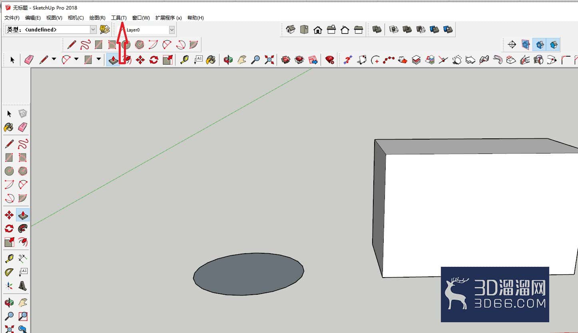Viewport: 578px width, 333px height.
Task: Click the Pan hand tool in top toolbar
Action: pyautogui.click(x=242, y=60)
